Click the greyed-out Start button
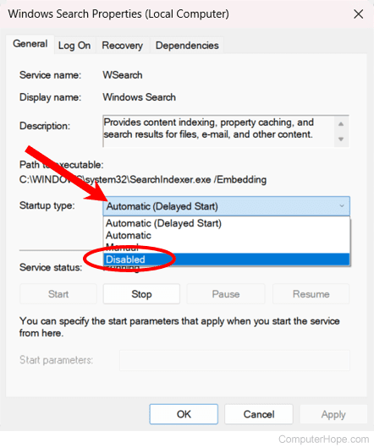The image size is (374, 448). coord(58,294)
